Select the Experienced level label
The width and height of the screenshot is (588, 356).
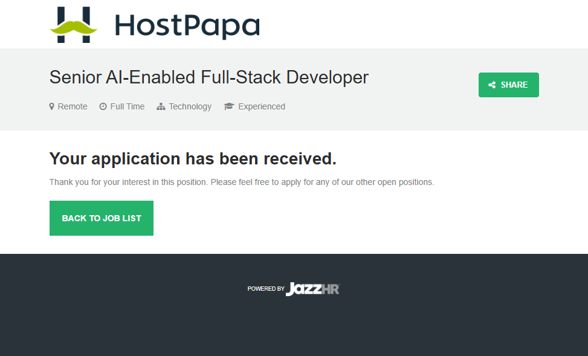[261, 106]
